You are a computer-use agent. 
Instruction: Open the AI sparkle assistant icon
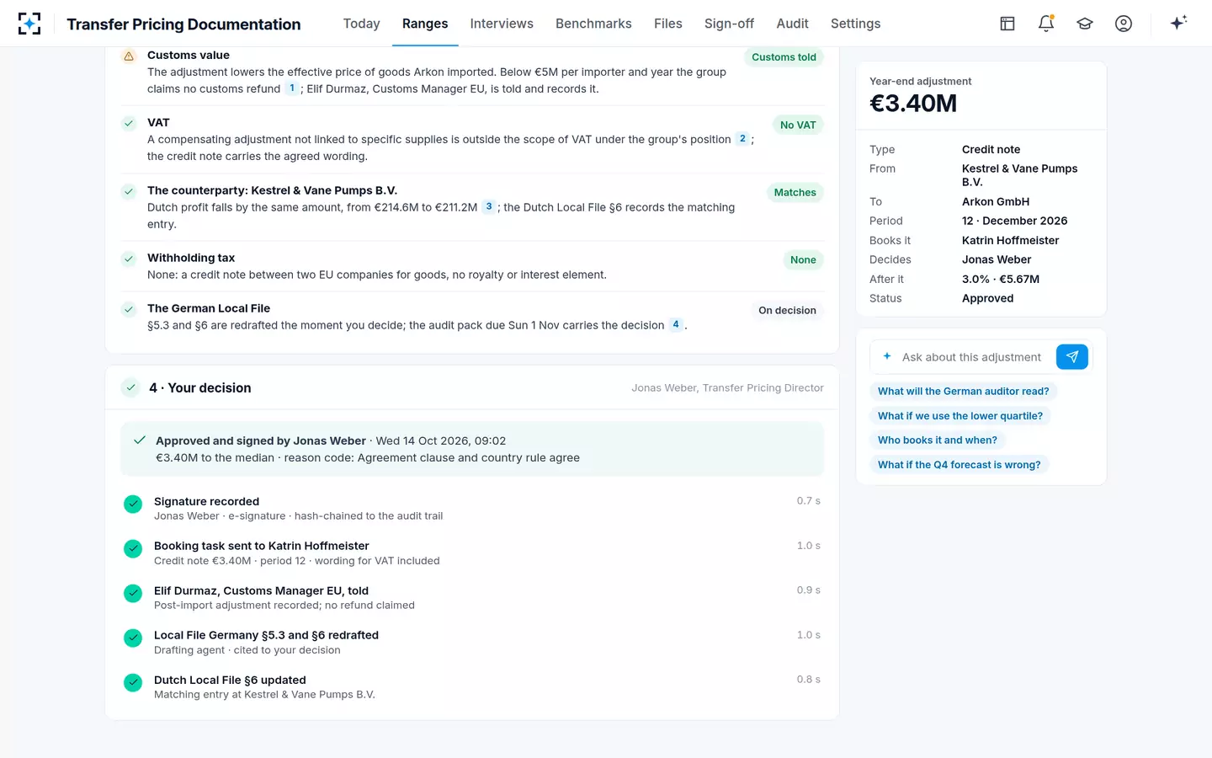point(1178,23)
